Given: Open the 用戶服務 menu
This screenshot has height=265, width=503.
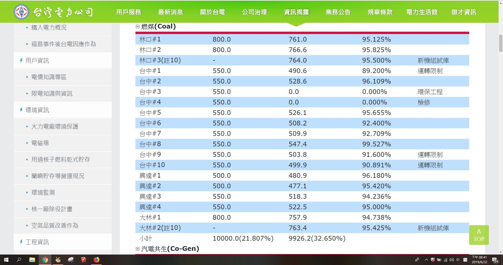Looking at the screenshot, I should pos(129,12).
